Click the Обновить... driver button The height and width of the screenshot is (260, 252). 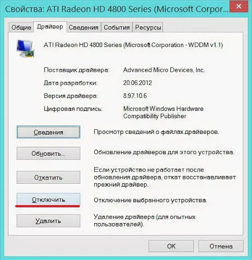48,153
